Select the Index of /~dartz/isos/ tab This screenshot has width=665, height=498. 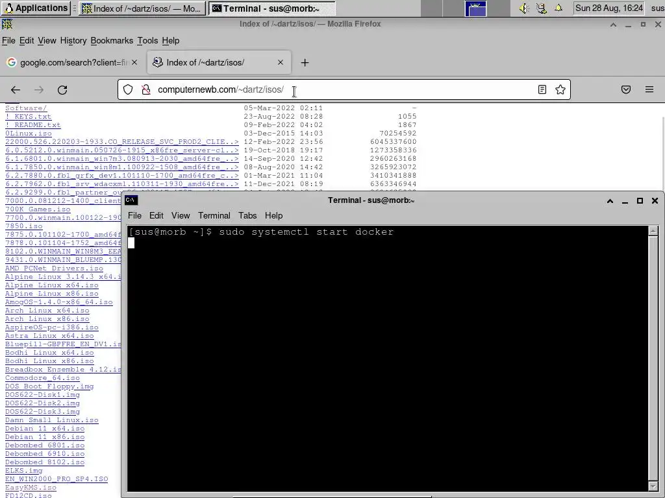pos(219,62)
